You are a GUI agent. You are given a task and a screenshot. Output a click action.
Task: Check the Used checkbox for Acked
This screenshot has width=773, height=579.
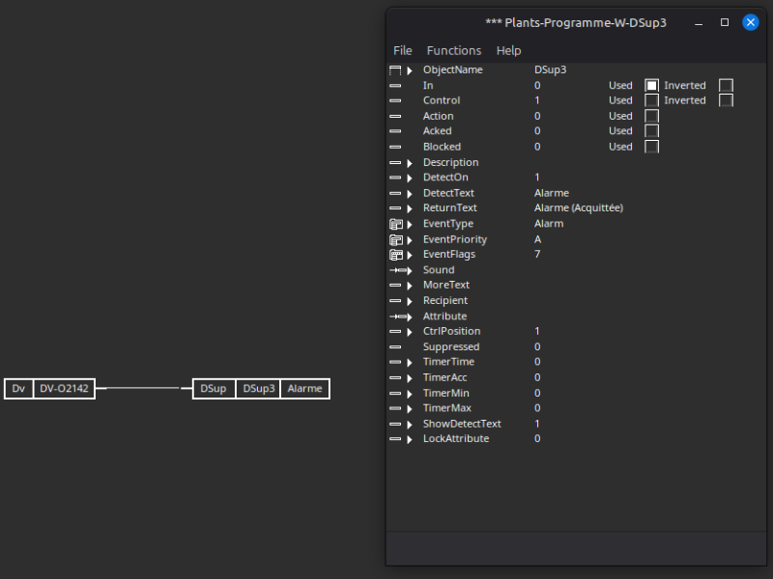click(652, 131)
